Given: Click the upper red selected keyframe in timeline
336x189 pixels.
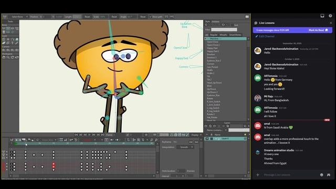Looking at the screenshot, I should 54,164.
